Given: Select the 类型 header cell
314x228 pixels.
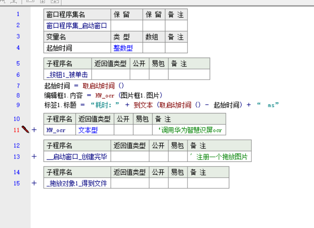Looking at the screenshot, I should pyautogui.click(x=127, y=37).
